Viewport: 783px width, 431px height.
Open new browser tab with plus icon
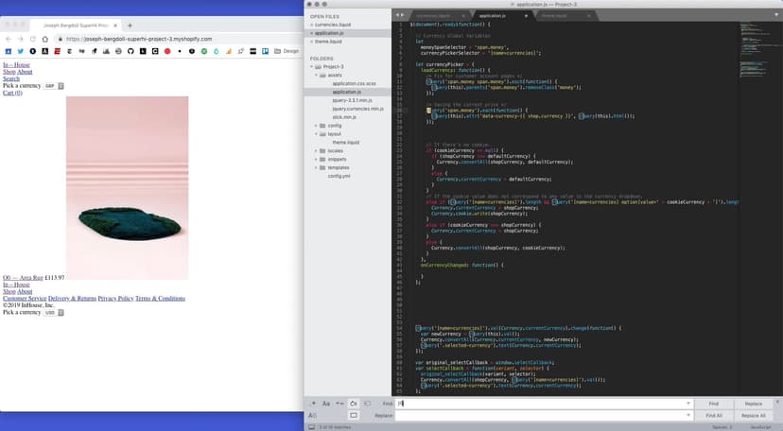point(130,26)
